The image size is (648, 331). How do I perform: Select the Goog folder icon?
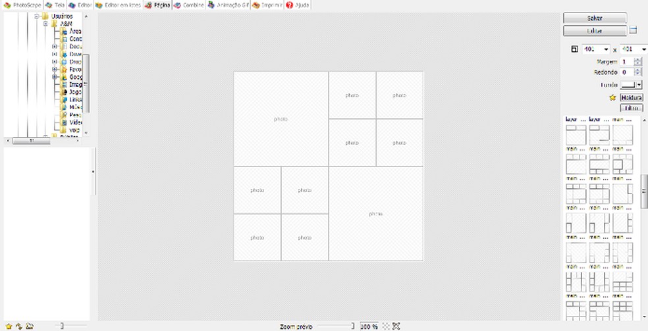[x=64, y=77]
